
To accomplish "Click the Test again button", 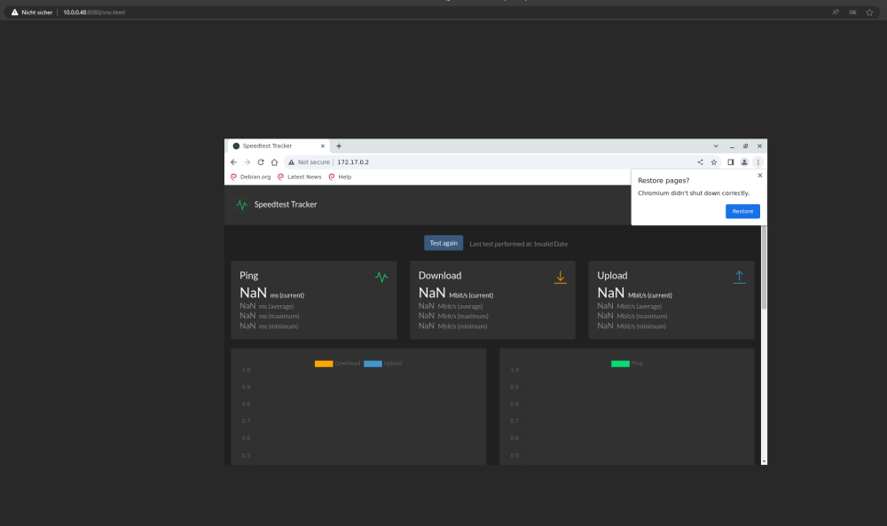I will click(443, 243).
